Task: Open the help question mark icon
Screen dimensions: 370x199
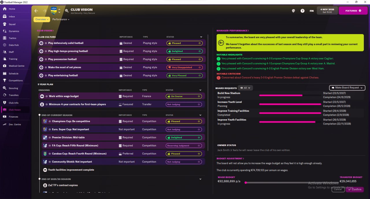Action: tap(302, 11)
